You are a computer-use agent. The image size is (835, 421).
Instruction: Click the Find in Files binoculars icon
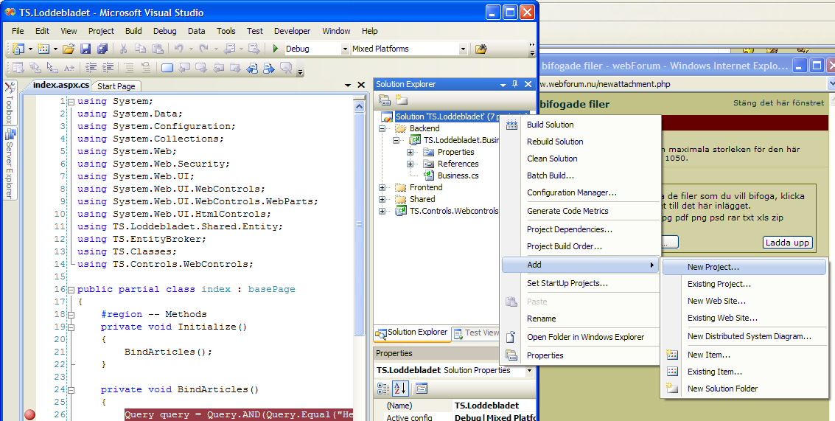click(481, 49)
